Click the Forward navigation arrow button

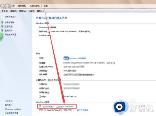(7, 6)
